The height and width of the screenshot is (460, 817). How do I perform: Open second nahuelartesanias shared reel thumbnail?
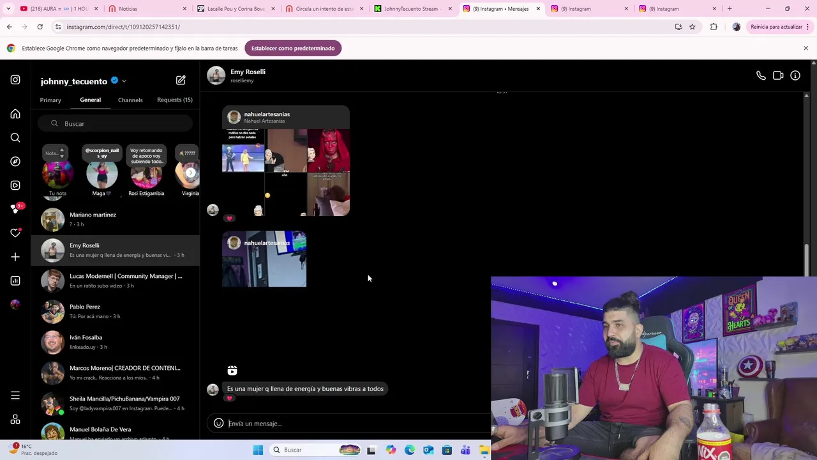coord(264,259)
